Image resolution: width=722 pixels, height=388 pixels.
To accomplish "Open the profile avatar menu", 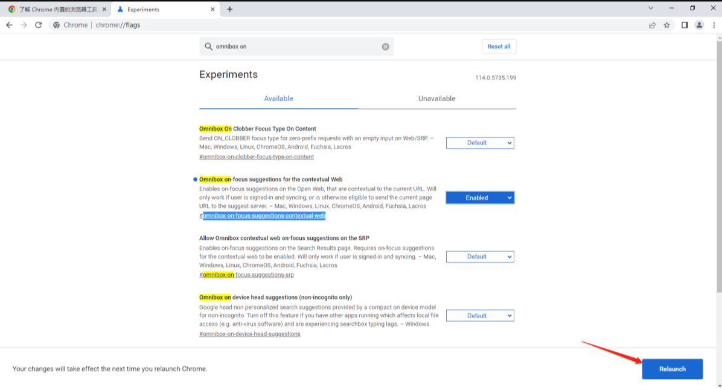I will point(699,25).
